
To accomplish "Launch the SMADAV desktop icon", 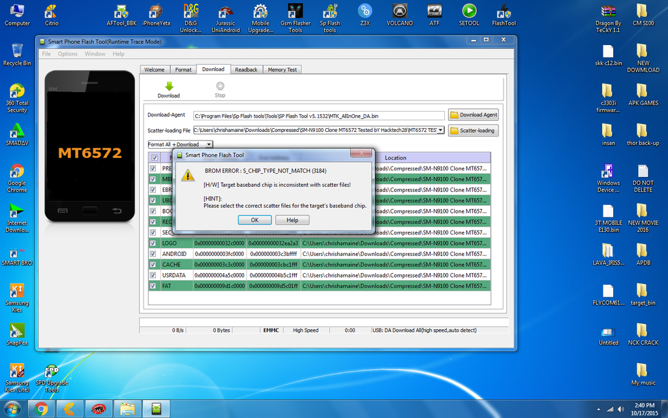I will [x=17, y=135].
